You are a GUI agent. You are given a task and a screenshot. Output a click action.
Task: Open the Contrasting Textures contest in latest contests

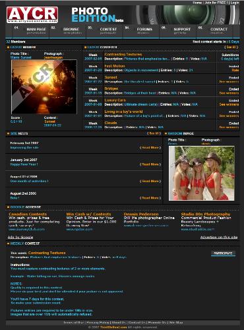(x=123, y=54)
